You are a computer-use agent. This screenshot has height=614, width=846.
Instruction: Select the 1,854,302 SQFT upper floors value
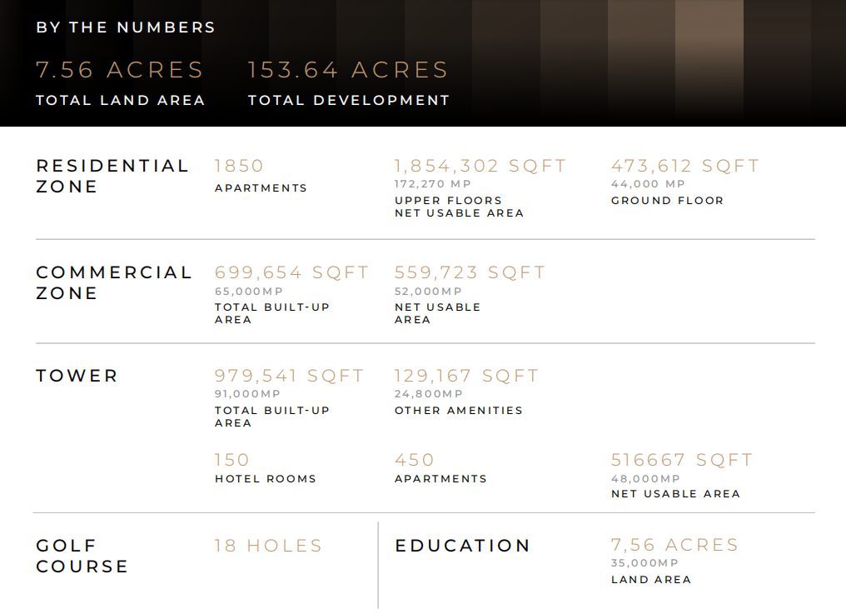click(x=480, y=167)
